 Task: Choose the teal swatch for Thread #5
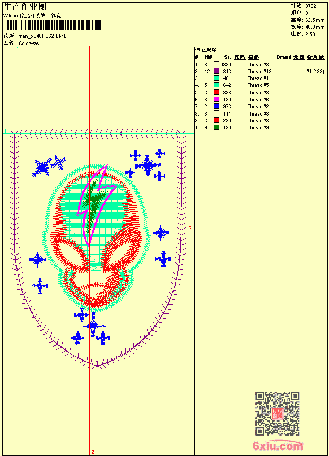217,85
